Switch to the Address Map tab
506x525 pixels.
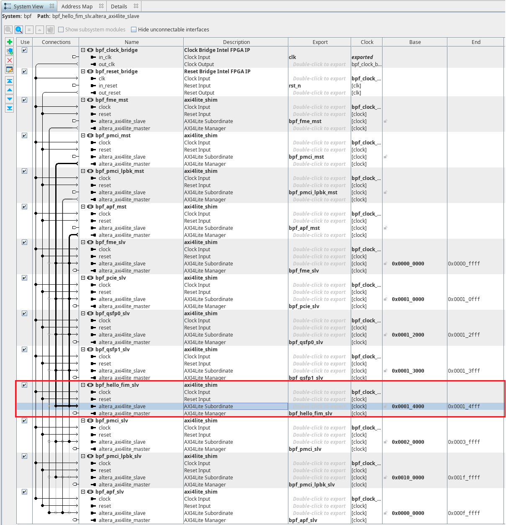click(x=77, y=6)
